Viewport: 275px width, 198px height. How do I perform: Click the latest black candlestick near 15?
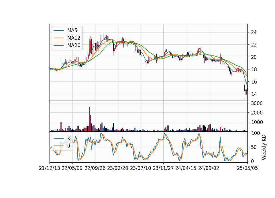tap(244, 88)
